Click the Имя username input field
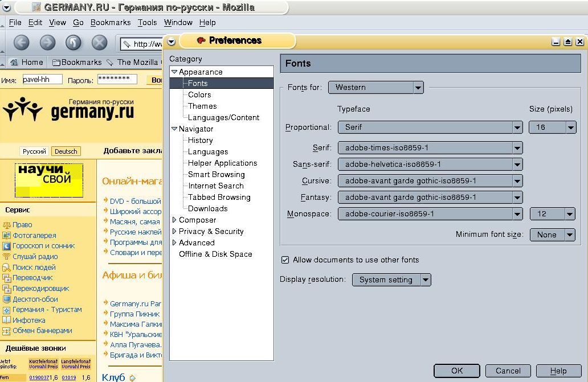Image resolution: width=588 pixels, height=382 pixels. 42,79
